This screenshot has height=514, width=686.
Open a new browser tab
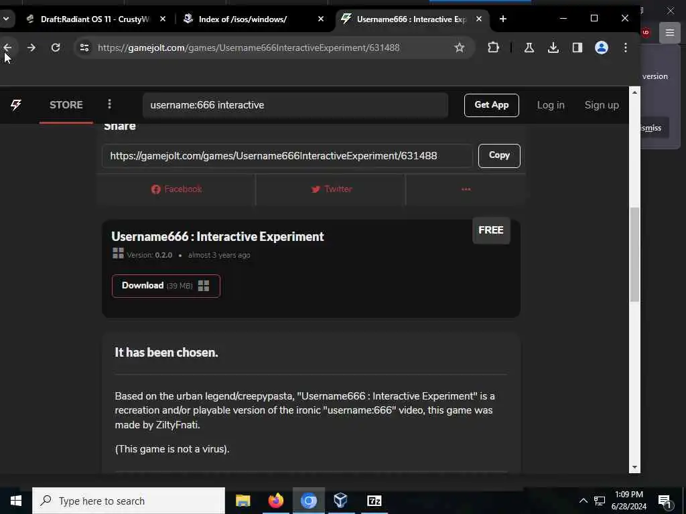[x=503, y=19]
